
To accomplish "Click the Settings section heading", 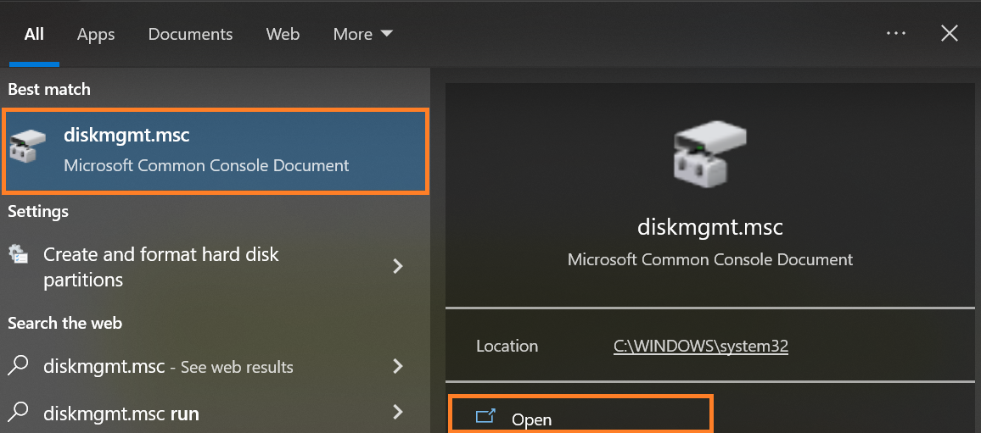I will tap(38, 212).
